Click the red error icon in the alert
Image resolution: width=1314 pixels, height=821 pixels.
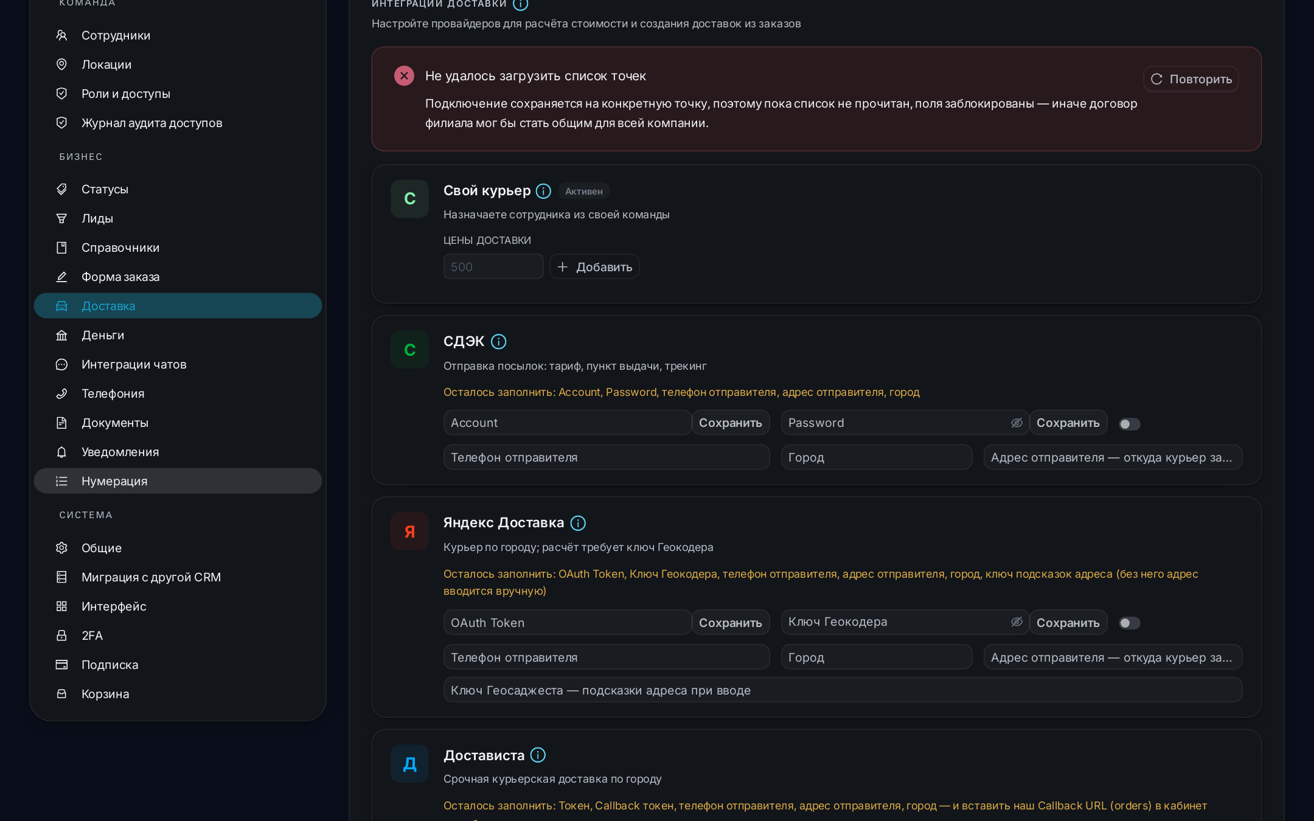(x=404, y=76)
